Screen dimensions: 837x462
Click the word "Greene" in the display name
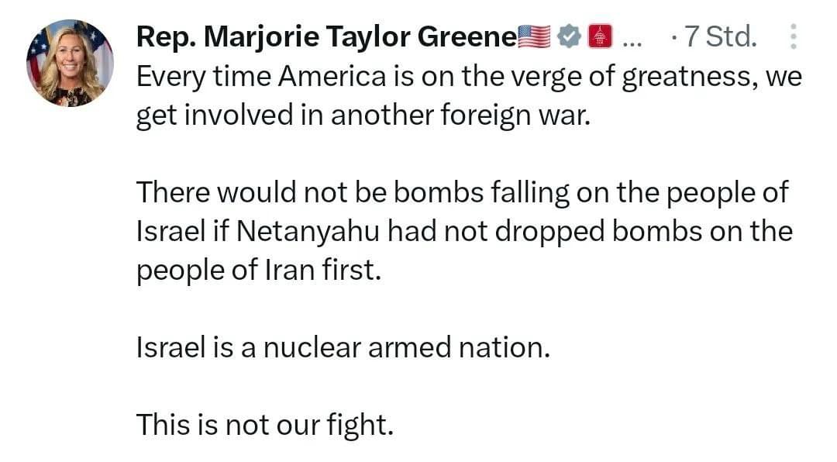467,37
